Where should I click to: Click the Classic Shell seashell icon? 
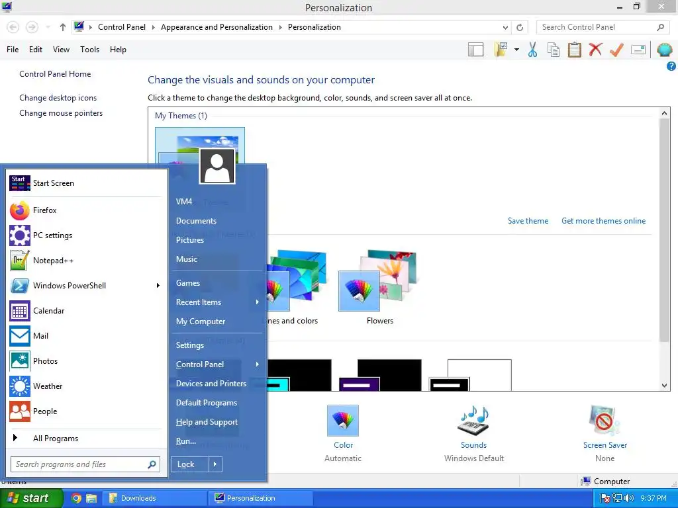(664, 50)
